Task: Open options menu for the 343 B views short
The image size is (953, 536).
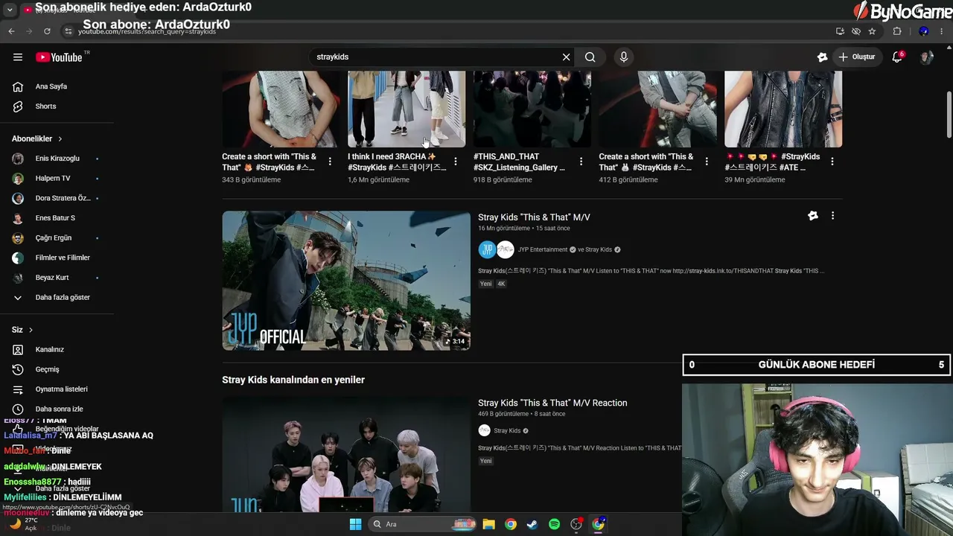Action: pos(330,162)
